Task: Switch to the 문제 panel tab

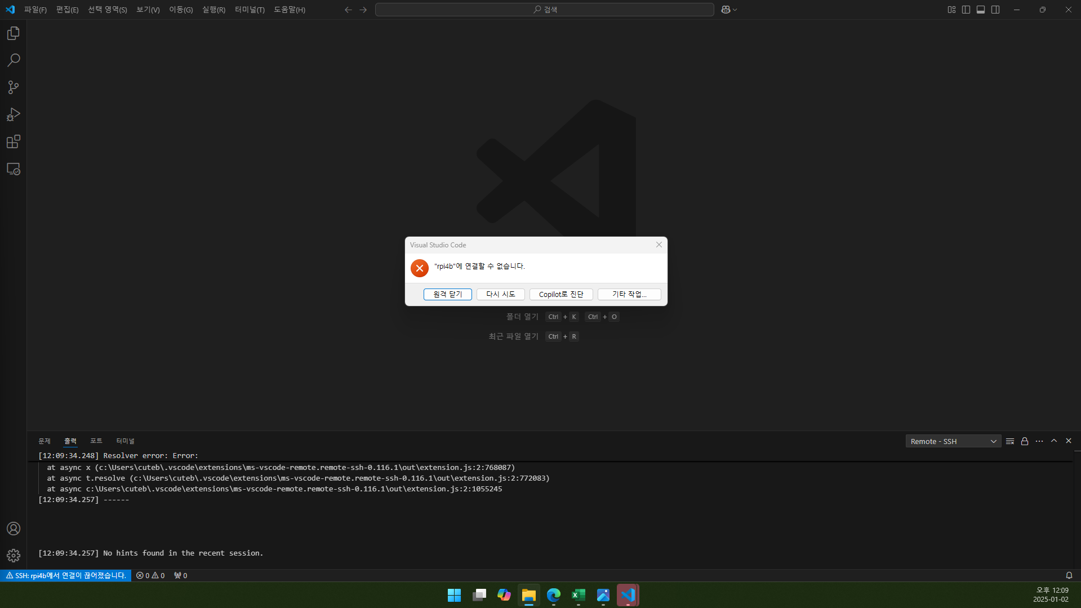Action: pyautogui.click(x=45, y=441)
